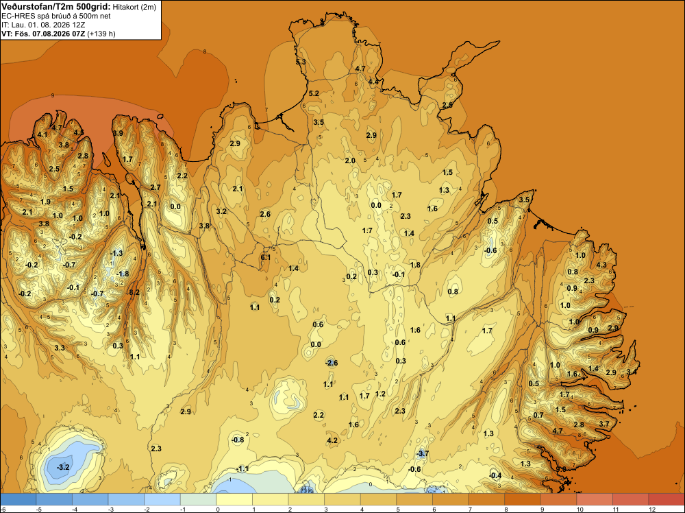Screen dimensions: 685x513
Task: Click the 8.2 temperature value
Action: pyautogui.click(x=134, y=292)
